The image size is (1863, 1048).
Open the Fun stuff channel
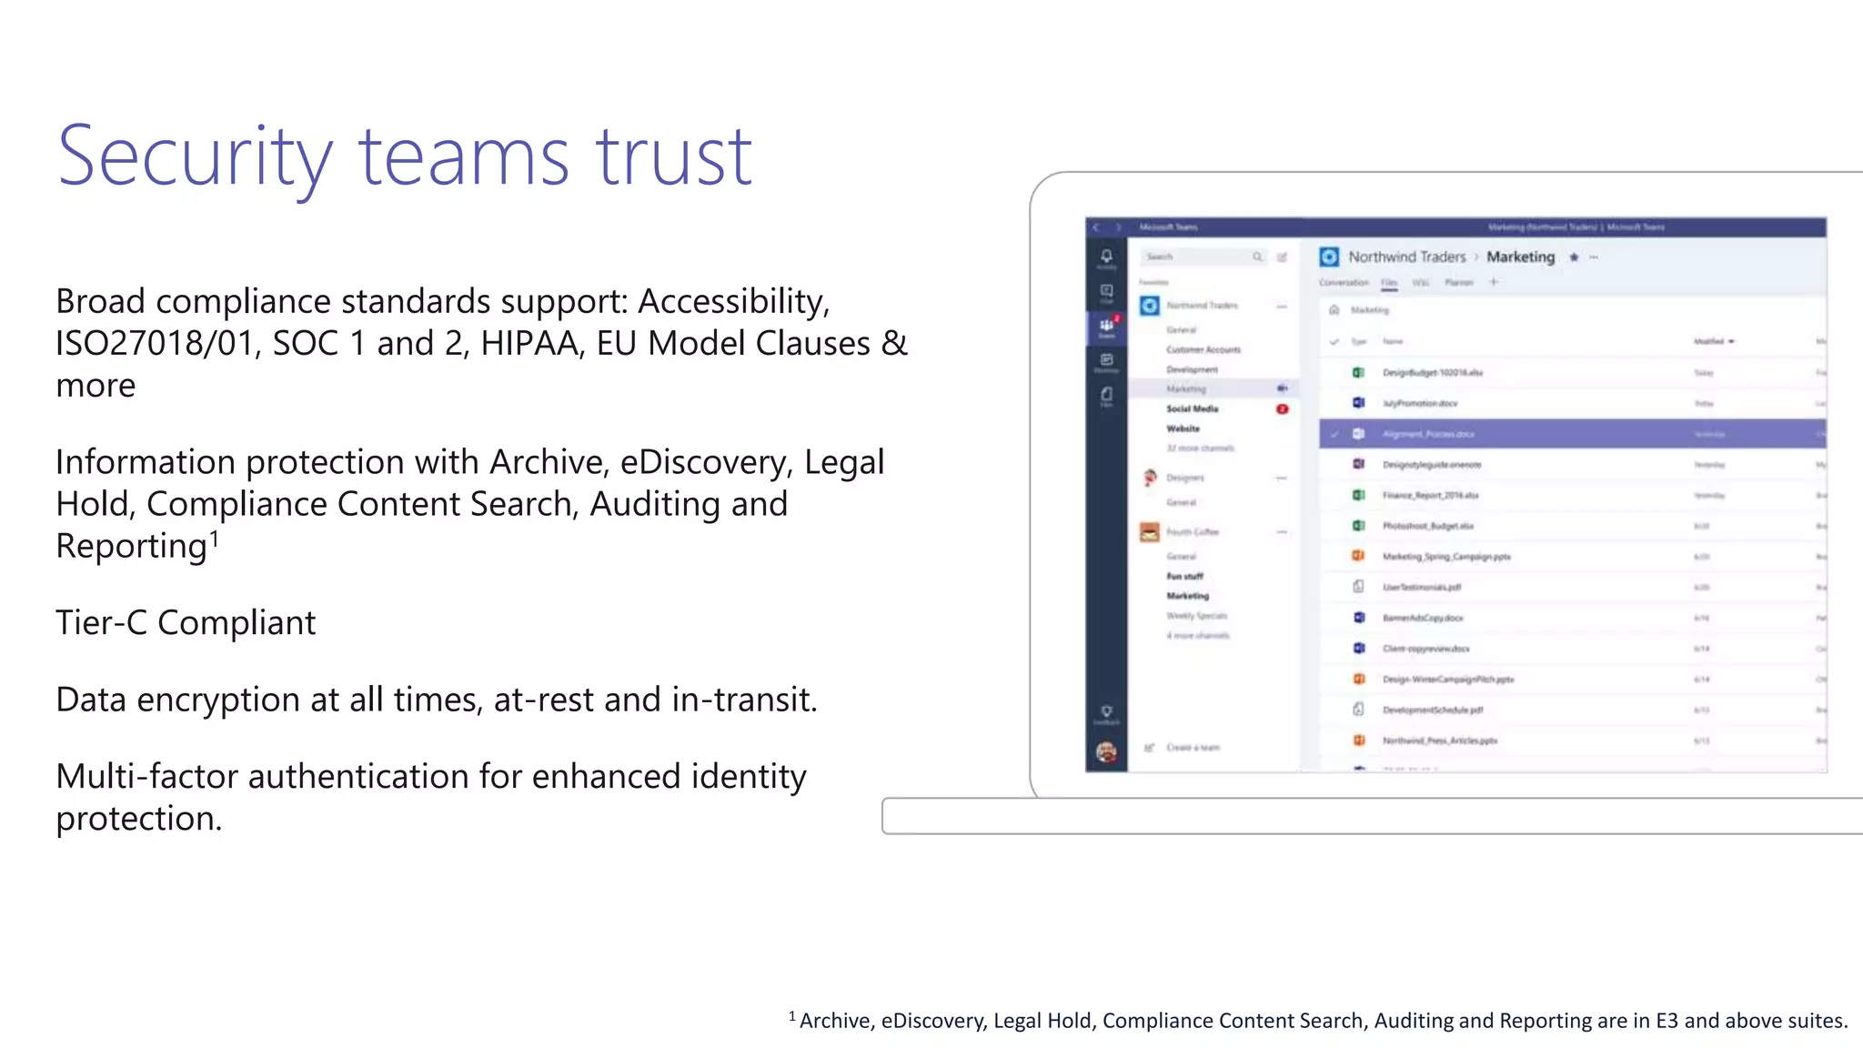click(x=1184, y=577)
